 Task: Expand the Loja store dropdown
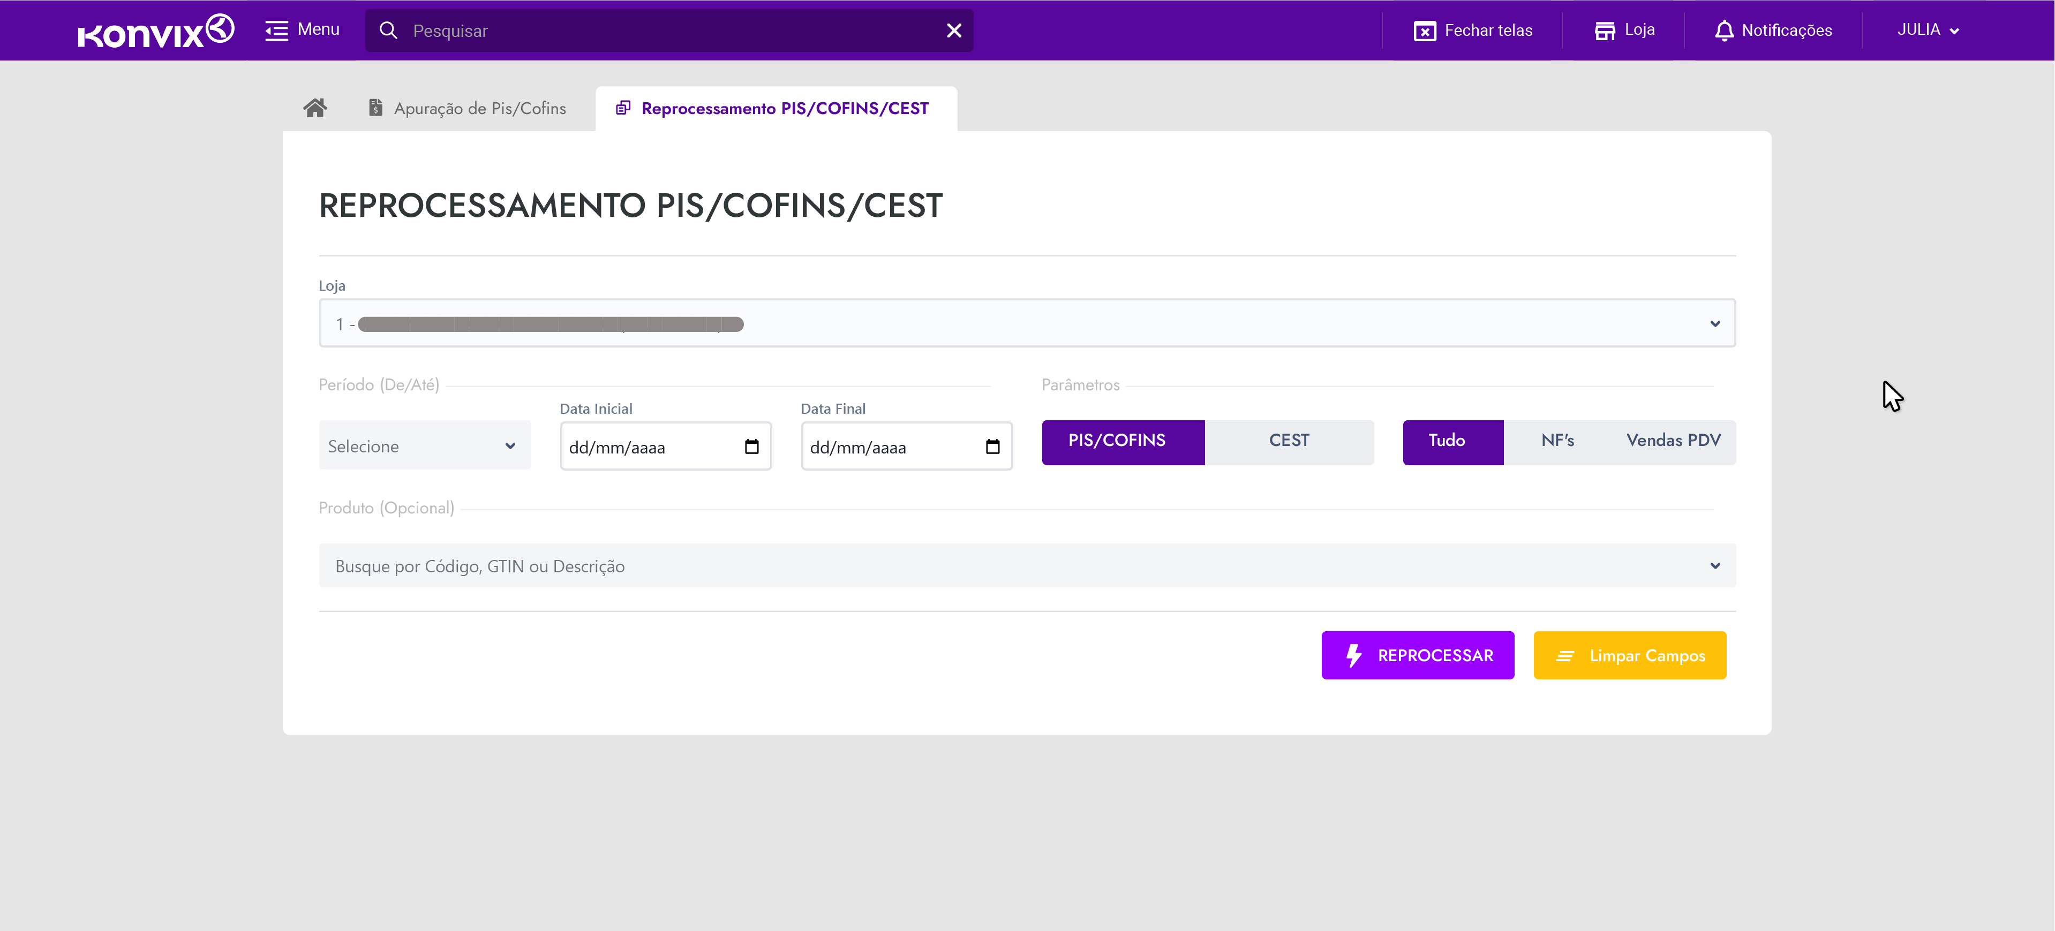click(x=1714, y=324)
